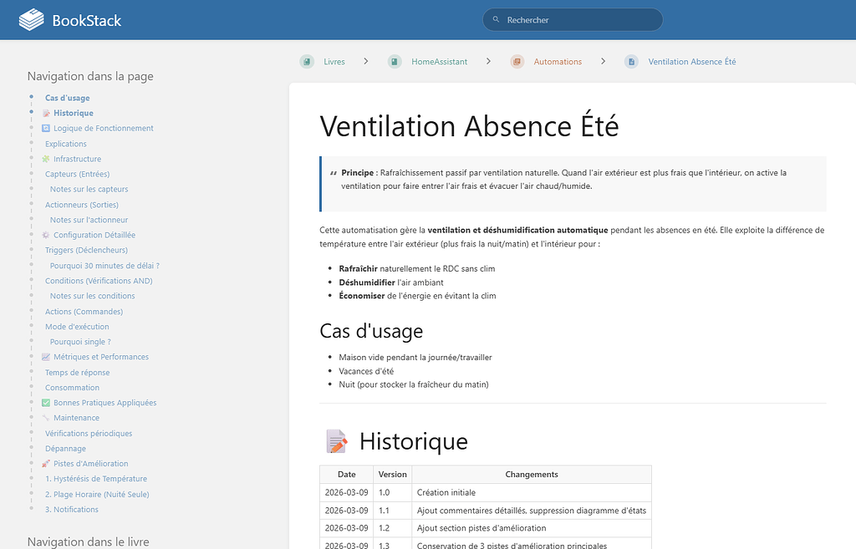Click the check mark icon before Bonnes Pratiques

point(47,403)
